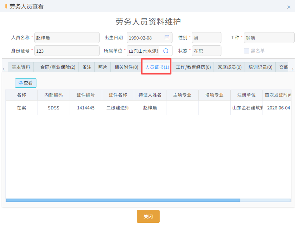Open the 家庭成员(0) tab

230,67
